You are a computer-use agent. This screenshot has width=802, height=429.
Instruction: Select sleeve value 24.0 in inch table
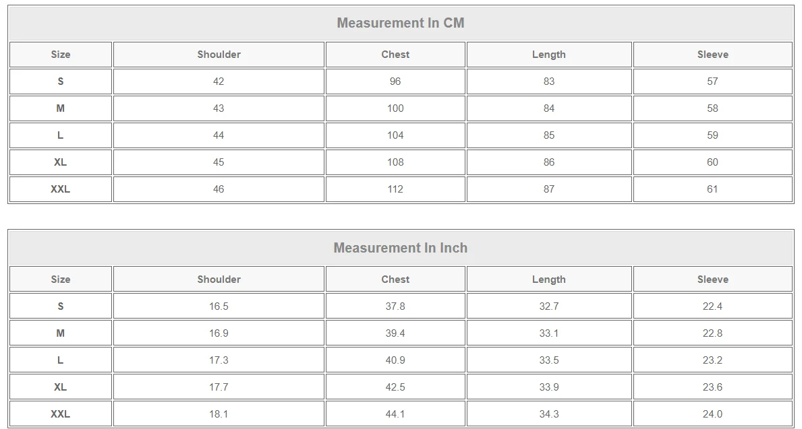[x=712, y=414]
